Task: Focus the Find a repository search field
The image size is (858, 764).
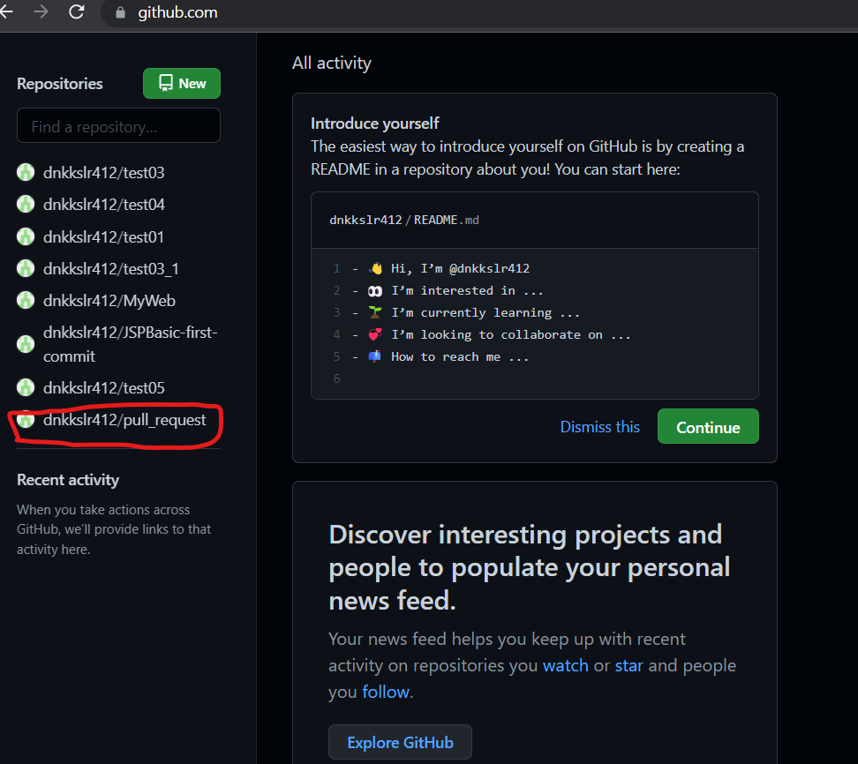Action: [119, 126]
